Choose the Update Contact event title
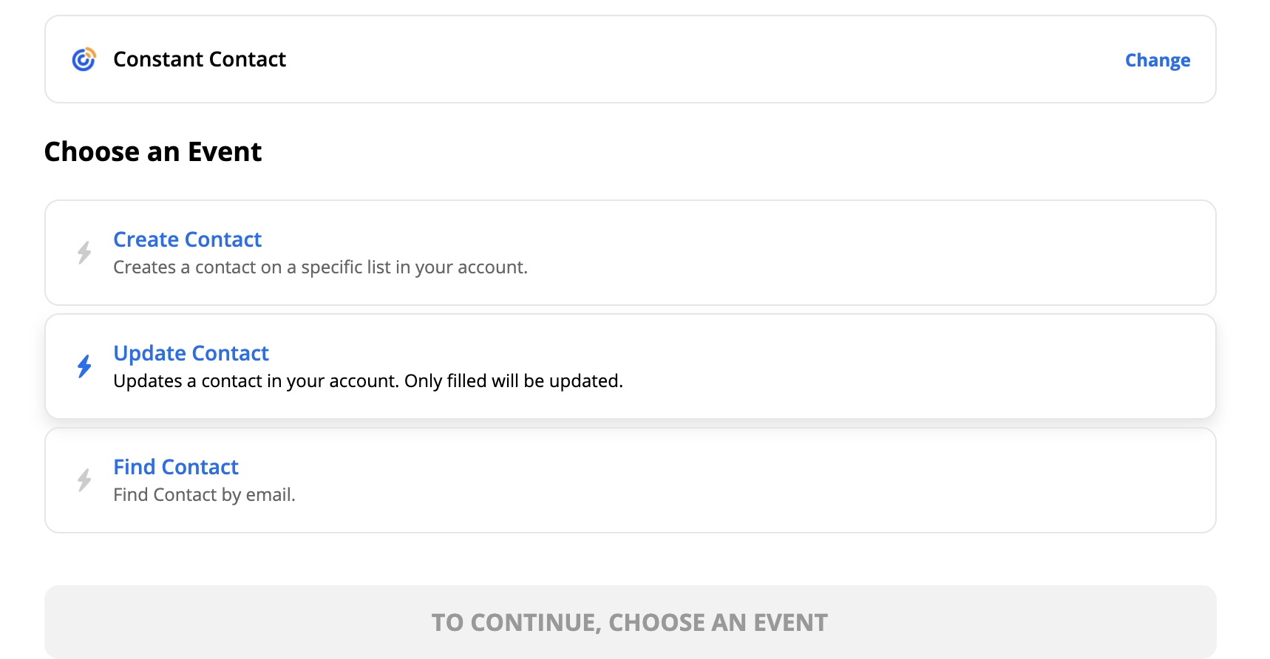The image size is (1270, 659). 191,353
